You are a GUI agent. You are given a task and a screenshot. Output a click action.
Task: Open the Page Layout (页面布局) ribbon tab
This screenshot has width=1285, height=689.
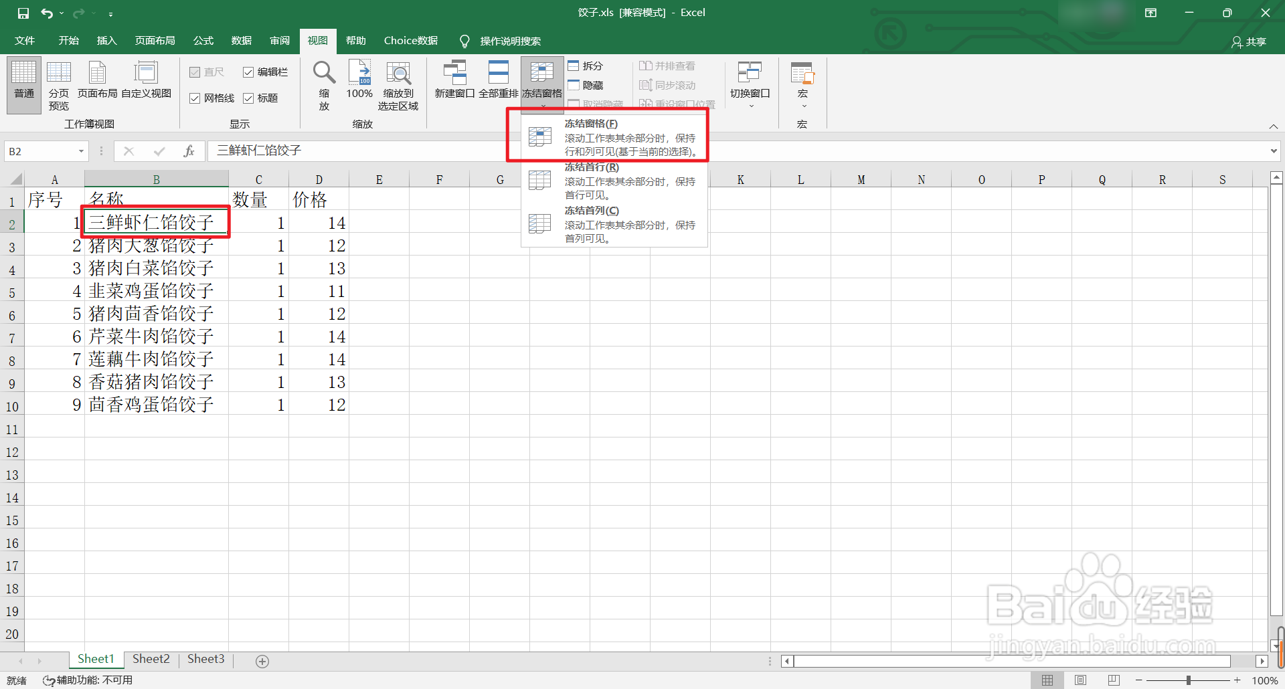click(155, 41)
